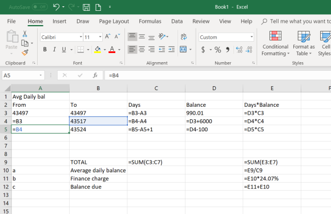This screenshot has height=214, width=331.
Task: Select Align Right icon
Action: (151, 50)
